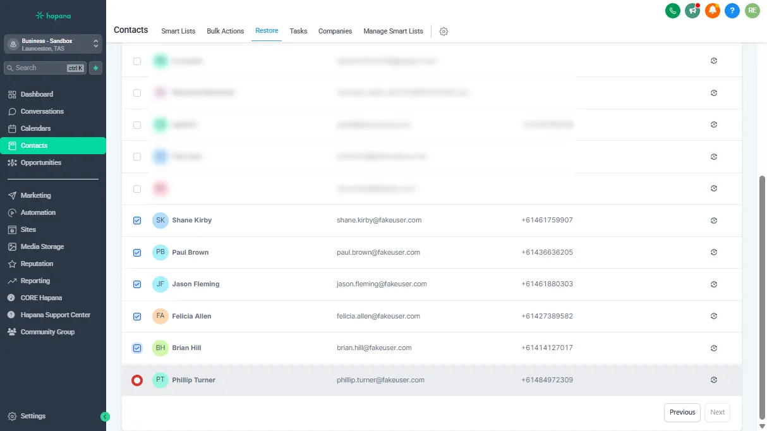
Task: Open the orange notifications bell
Action: point(713,10)
